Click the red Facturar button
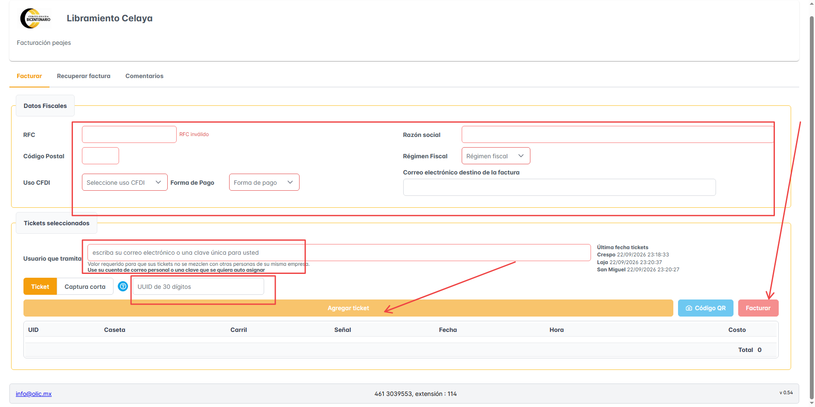This screenshot has width=815, height=407. coord(758,308)
